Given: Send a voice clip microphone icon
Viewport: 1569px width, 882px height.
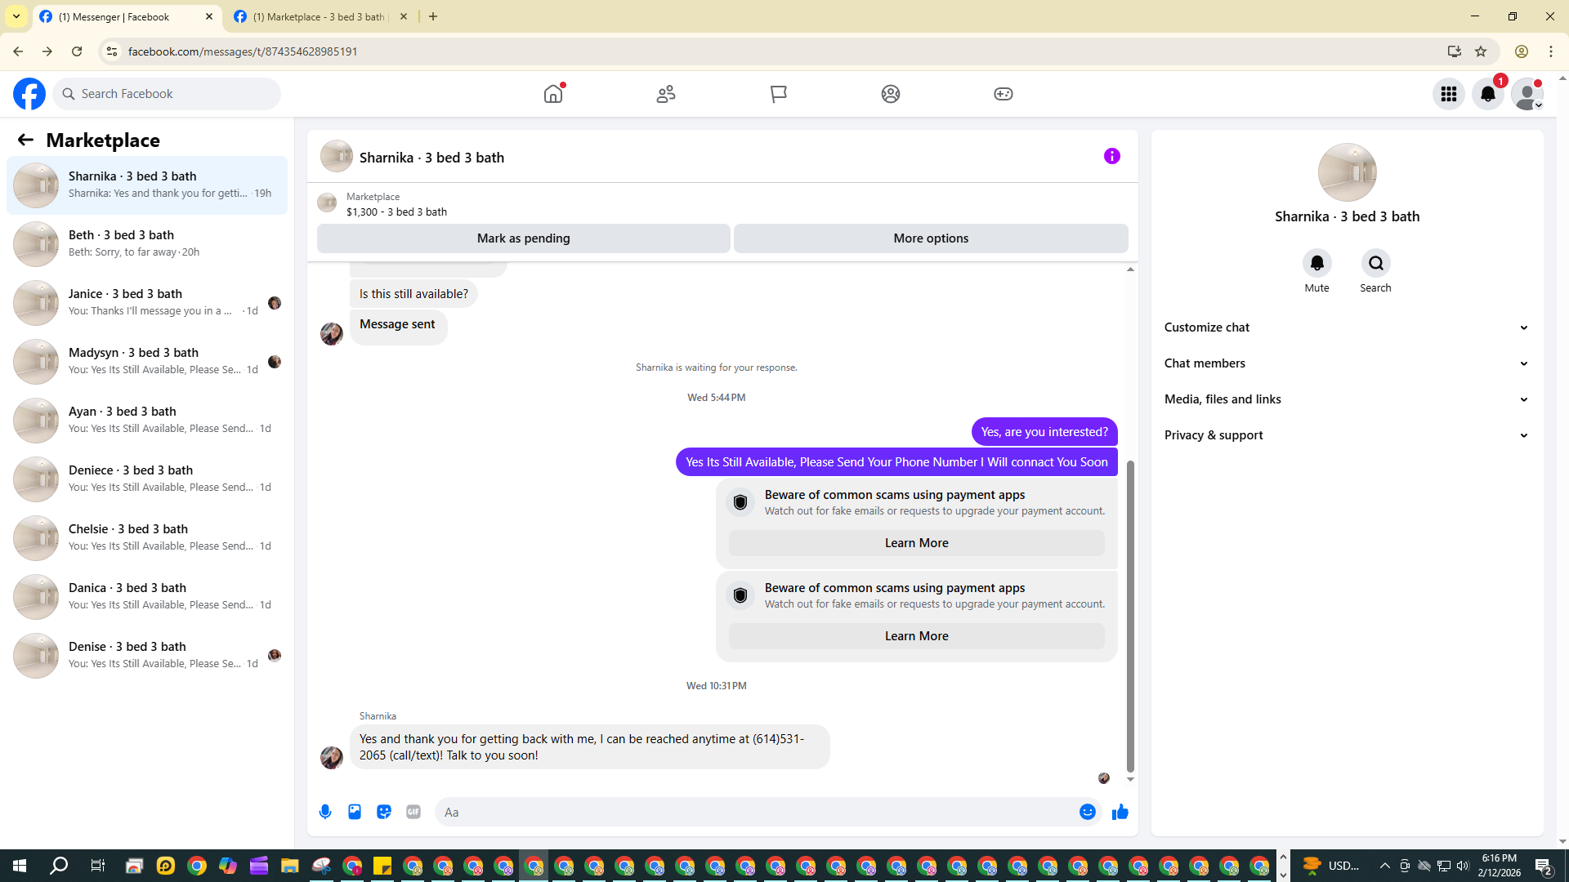Looking at the screenshot, I should pyautogui.click(x=325, y=812).
